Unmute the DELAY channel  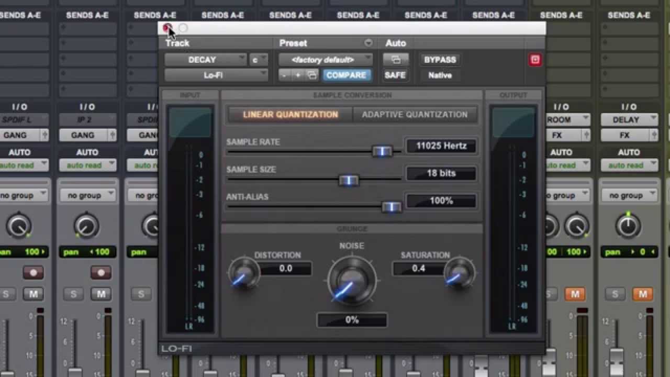(643, 294)
